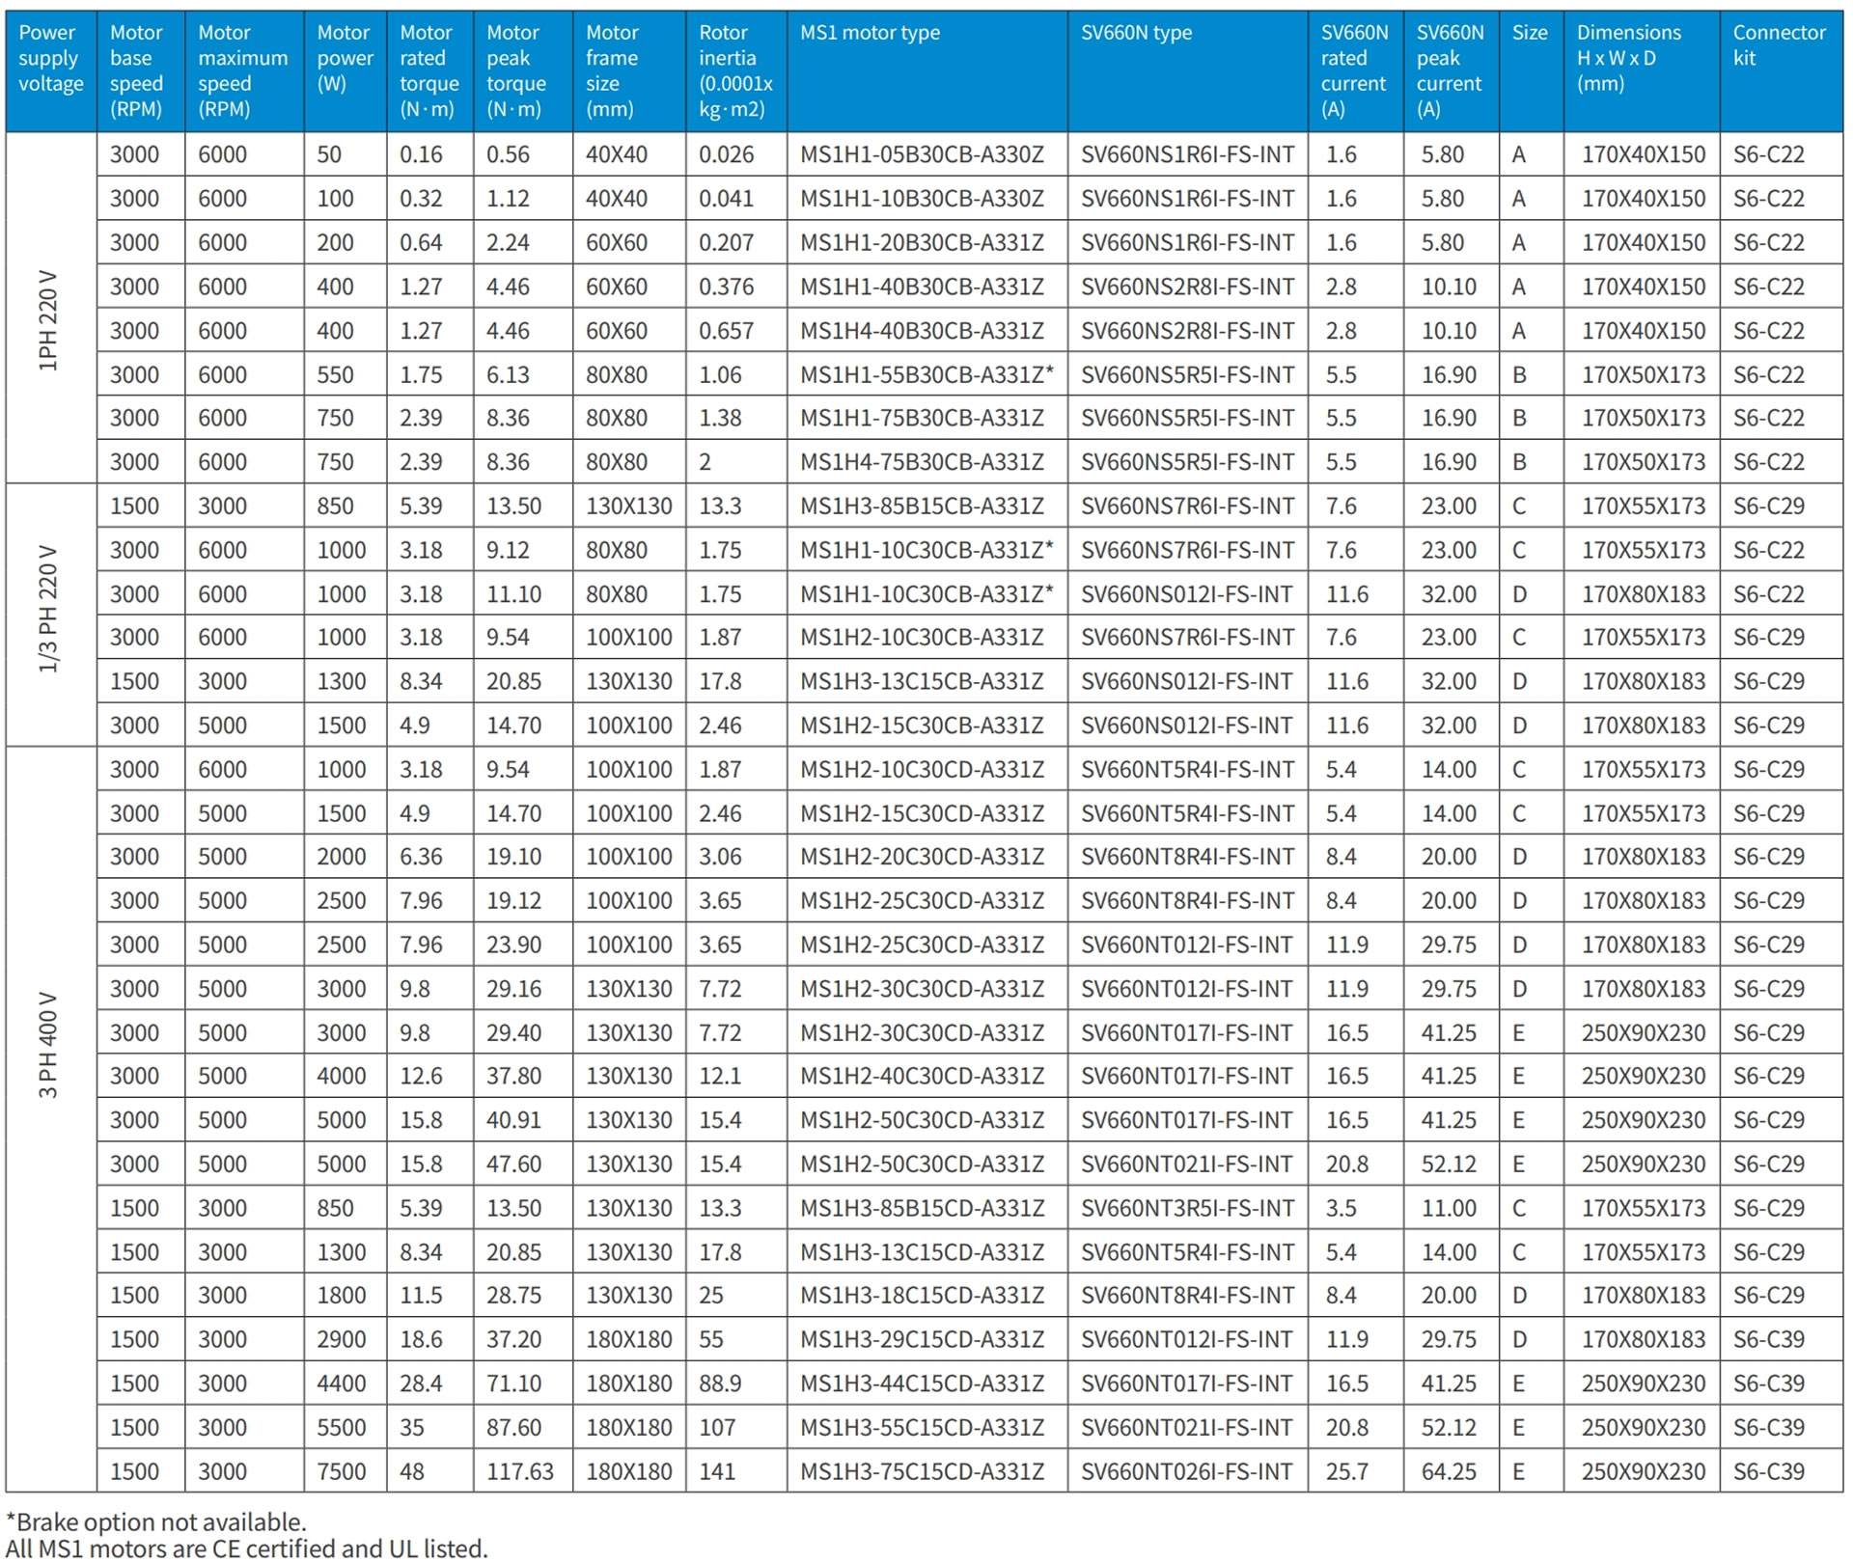Click motor type MS1H3-75C15CD-A331Z
This screenshot has height=1562, width=1853.
click(922, 1471)
